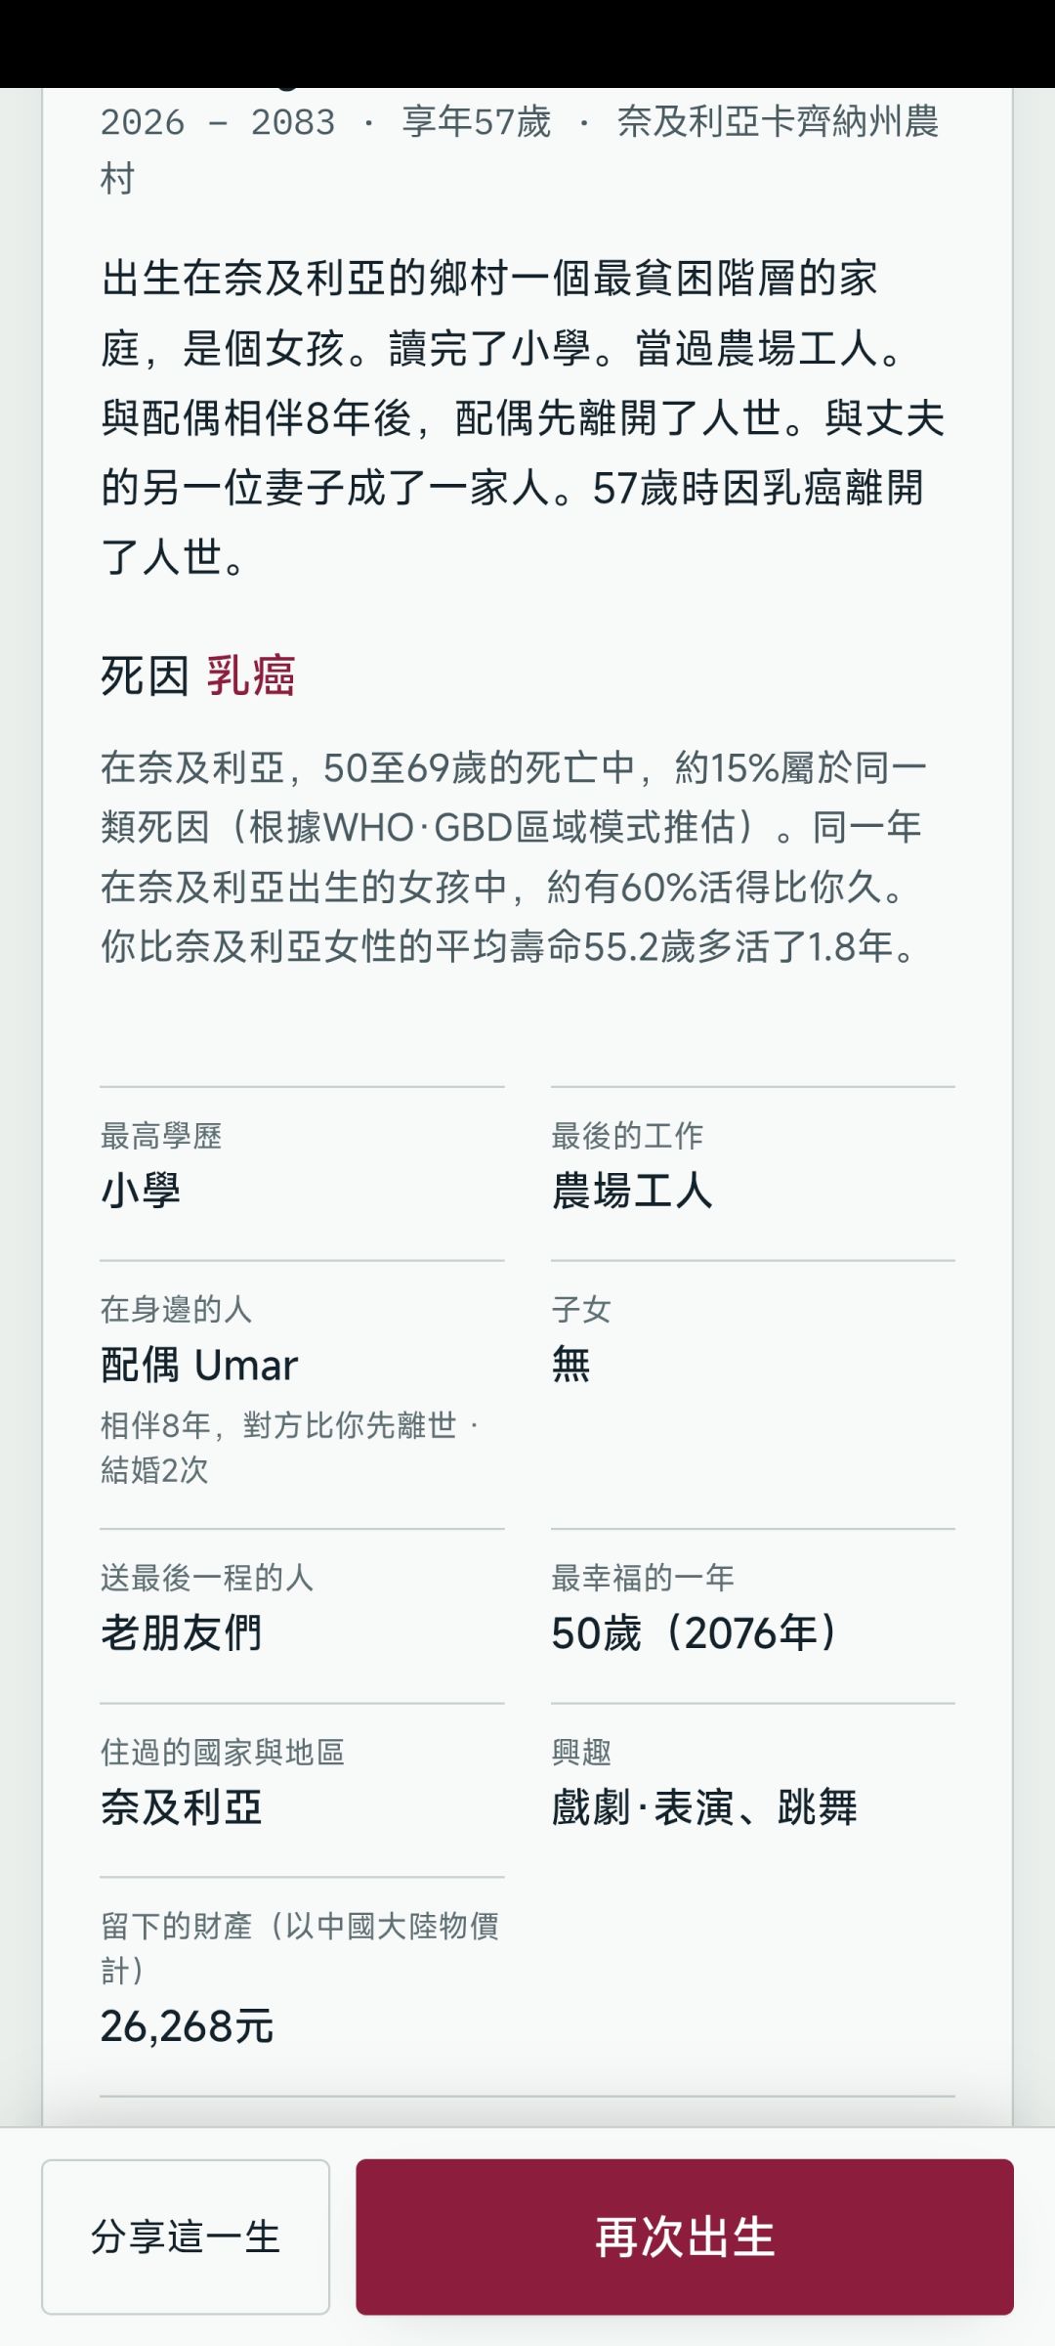Image resolution: width=1055 pixels, height=2346 pixels.
Task: Tap the 配偶 Umar companion entry
Action: point(302,1395)
